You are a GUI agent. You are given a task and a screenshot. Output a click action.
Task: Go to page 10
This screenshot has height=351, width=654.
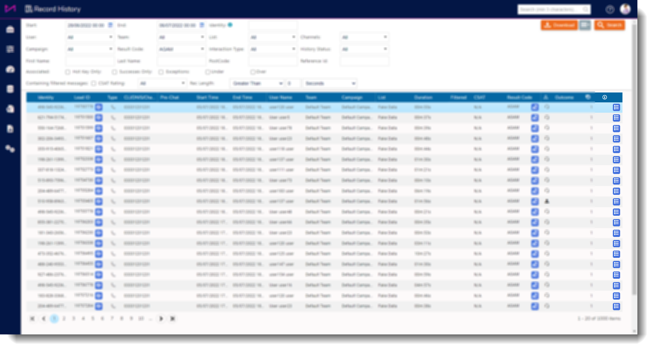141,319
